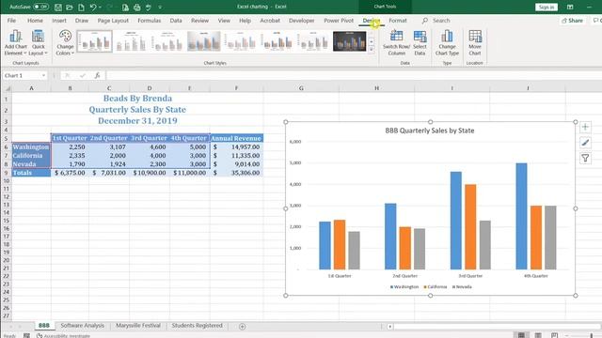The width and height of the screenshot is (602, 338).
Task: Switch to the Marysville Festival sheet
Action: point(138,326)
